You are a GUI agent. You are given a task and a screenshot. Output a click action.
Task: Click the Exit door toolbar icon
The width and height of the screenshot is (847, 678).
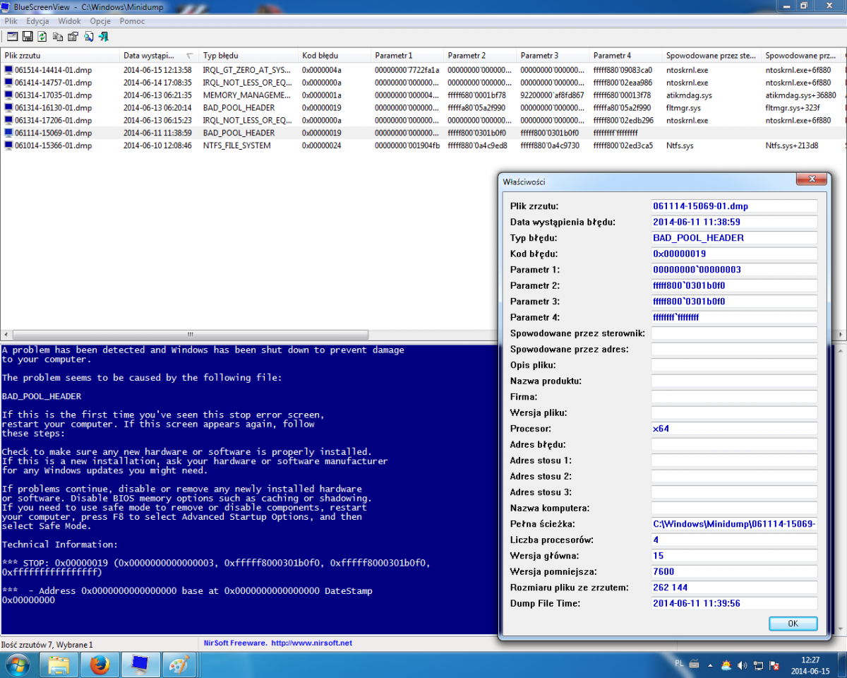pyautogui.click(x=103, y=37)
